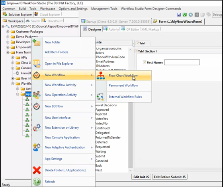Select the PhoneWithAreaCode validator item
Screen dimensions: 223x187
pyautogui.click(x=111, y=57)
